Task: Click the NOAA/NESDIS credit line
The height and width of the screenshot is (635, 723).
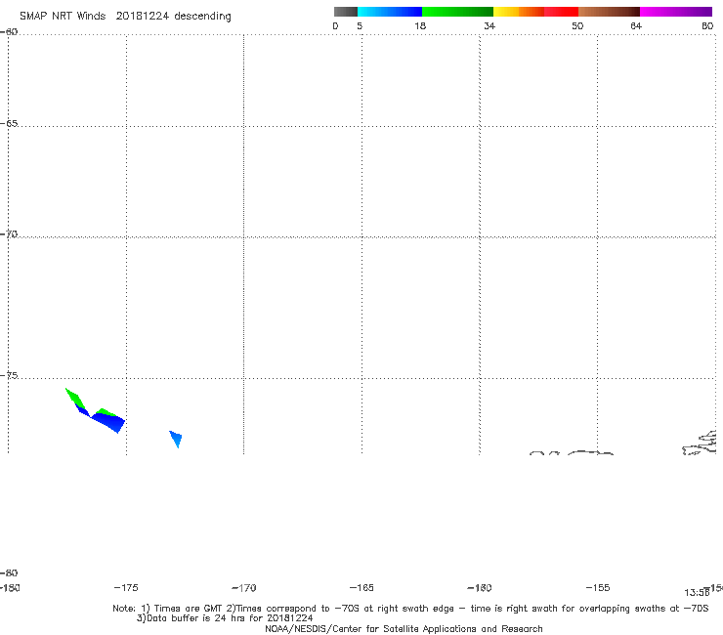Action: pyautogui.click(x=404, y=629)
